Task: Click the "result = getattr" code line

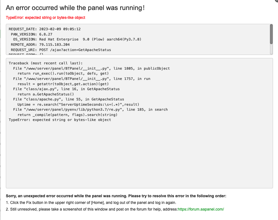Action: pos(63,84)
